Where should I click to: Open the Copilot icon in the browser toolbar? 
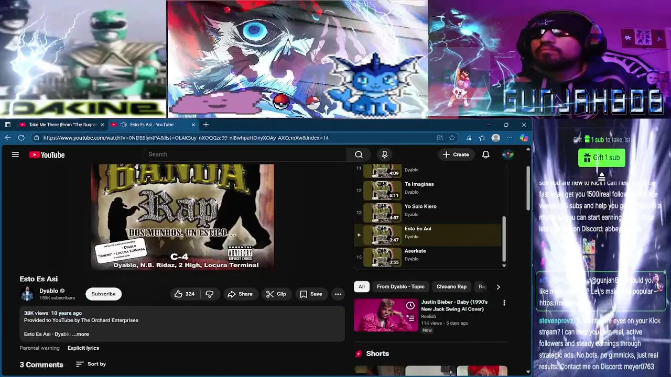pyautogui.click(x=524, y=138)
